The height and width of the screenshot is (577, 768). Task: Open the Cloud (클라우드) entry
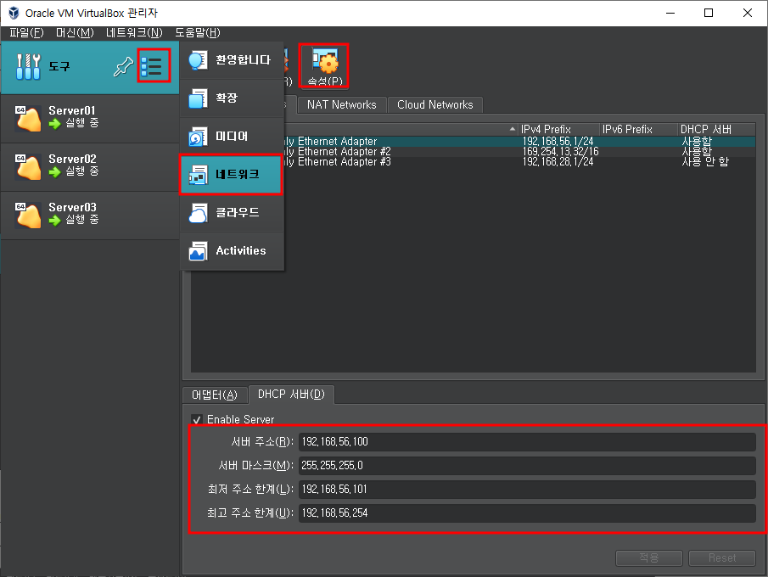[x=233, y=213]
